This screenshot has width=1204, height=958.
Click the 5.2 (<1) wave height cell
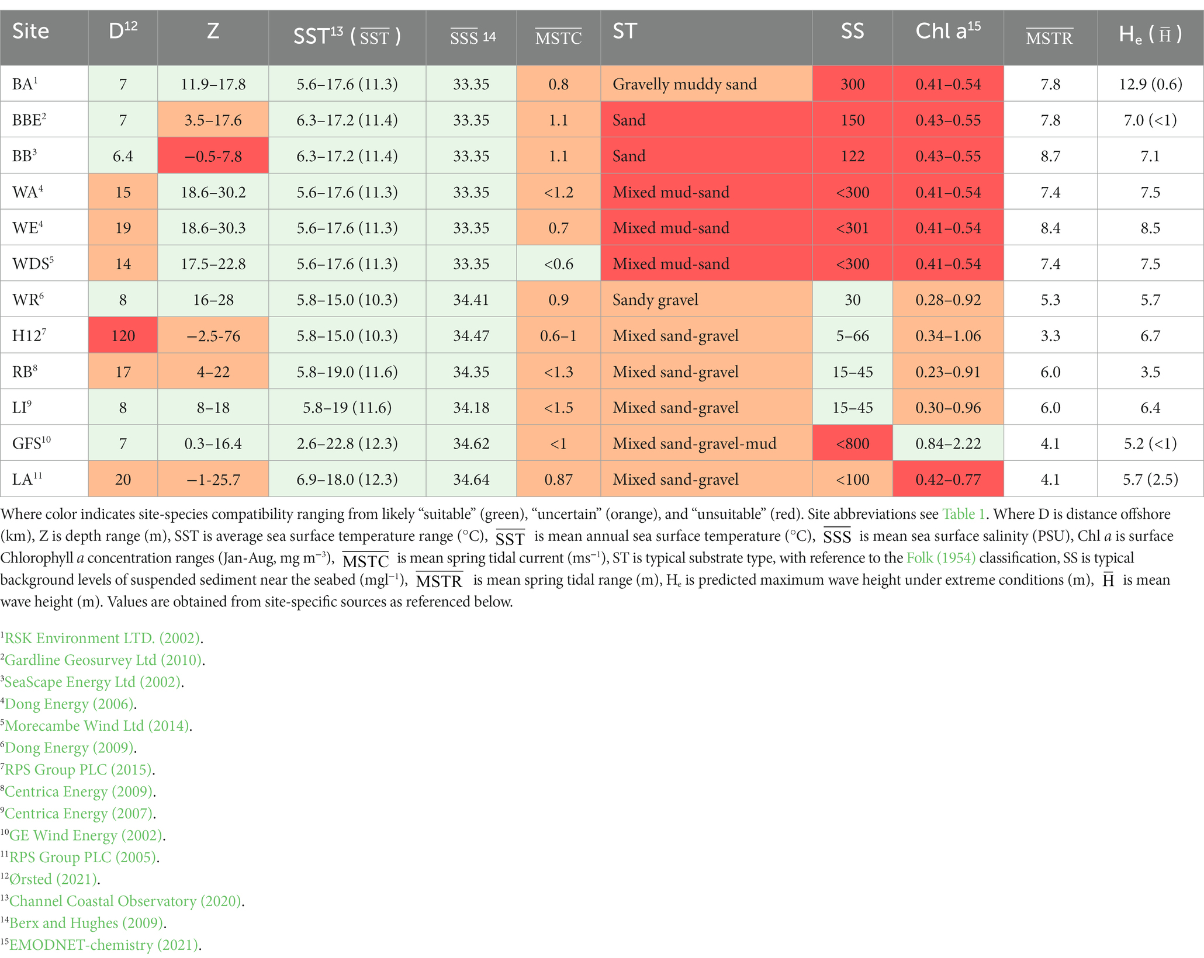[x=1150, y=443]
